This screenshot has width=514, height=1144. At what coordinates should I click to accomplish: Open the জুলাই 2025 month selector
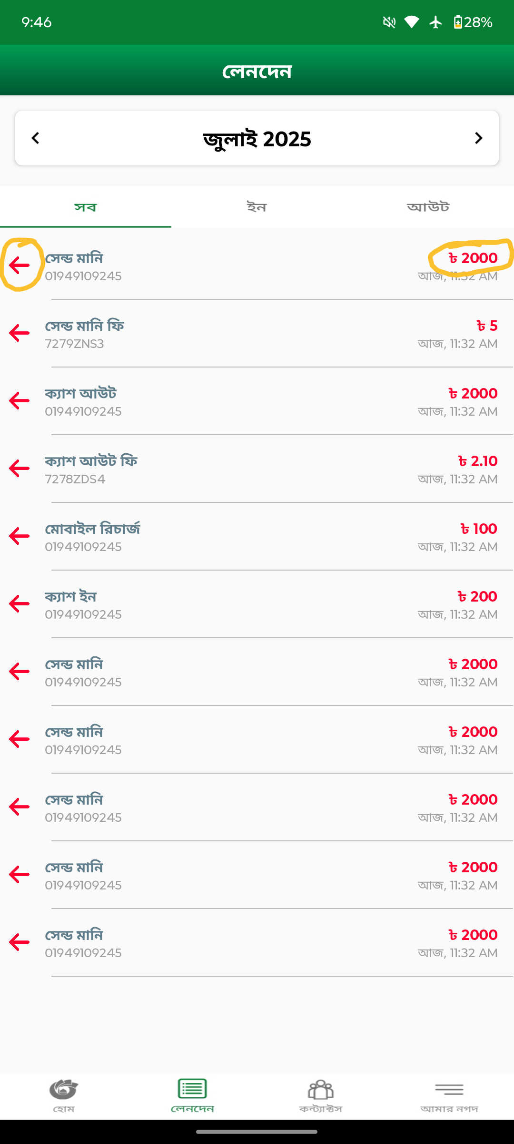[x=257, y=139]
